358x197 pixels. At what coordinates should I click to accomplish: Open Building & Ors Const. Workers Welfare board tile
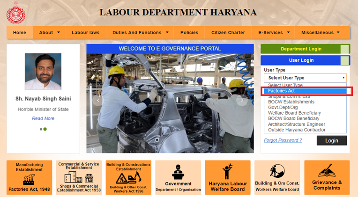tap(277, 177)
